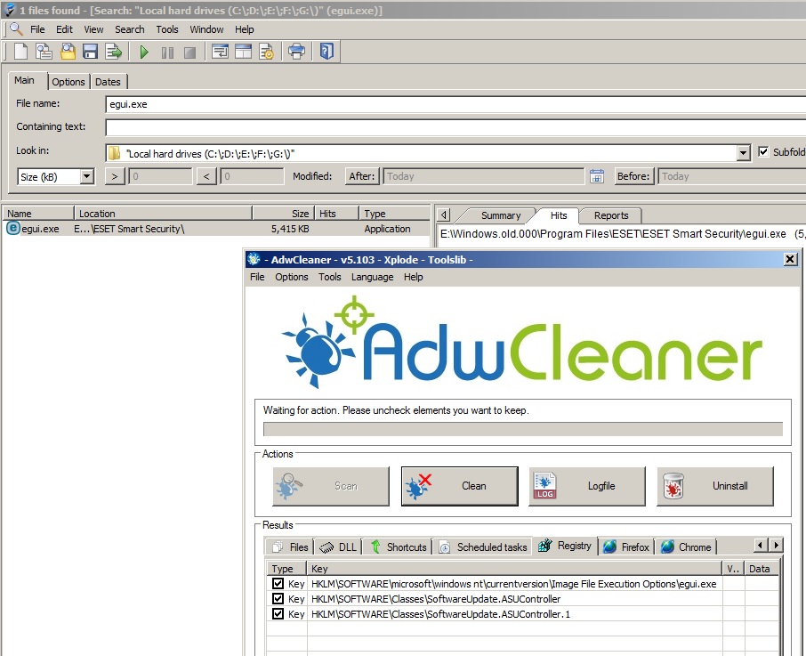This screenshot has height=656, width=806.
Task: Sort results by Size column header
Action: [283, 214]
